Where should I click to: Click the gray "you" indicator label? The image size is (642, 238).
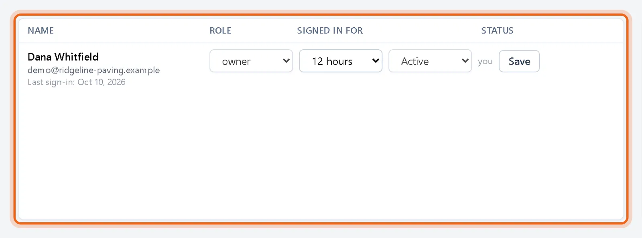pyautogui.click(x=485, y=62)
